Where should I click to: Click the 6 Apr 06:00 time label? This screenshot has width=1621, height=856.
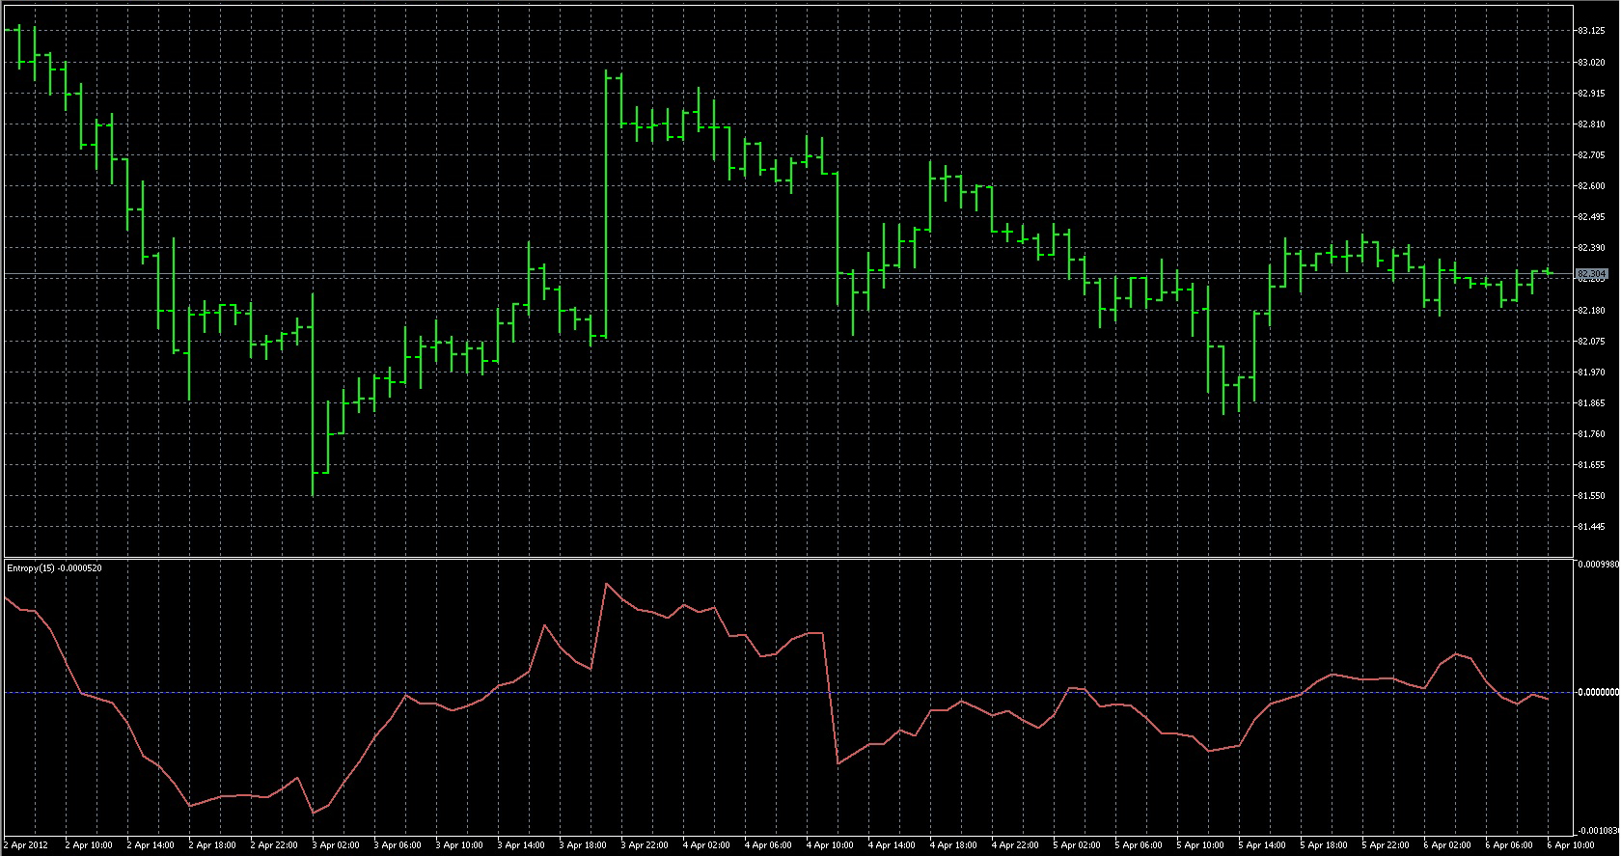click(x=1509, y=845)
